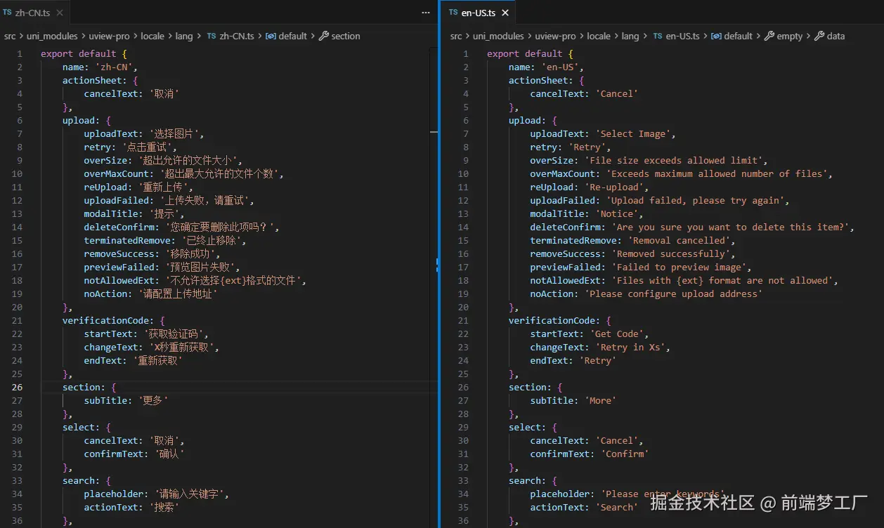This screenshot has height=528, width=884.
Task: Click the '搜索' actionText string
Action: [x=164, y=507]
